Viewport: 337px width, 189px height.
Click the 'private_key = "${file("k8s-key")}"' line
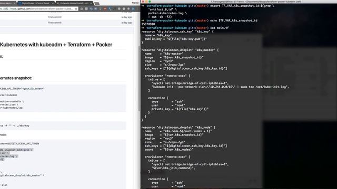[x=180, y=109]
